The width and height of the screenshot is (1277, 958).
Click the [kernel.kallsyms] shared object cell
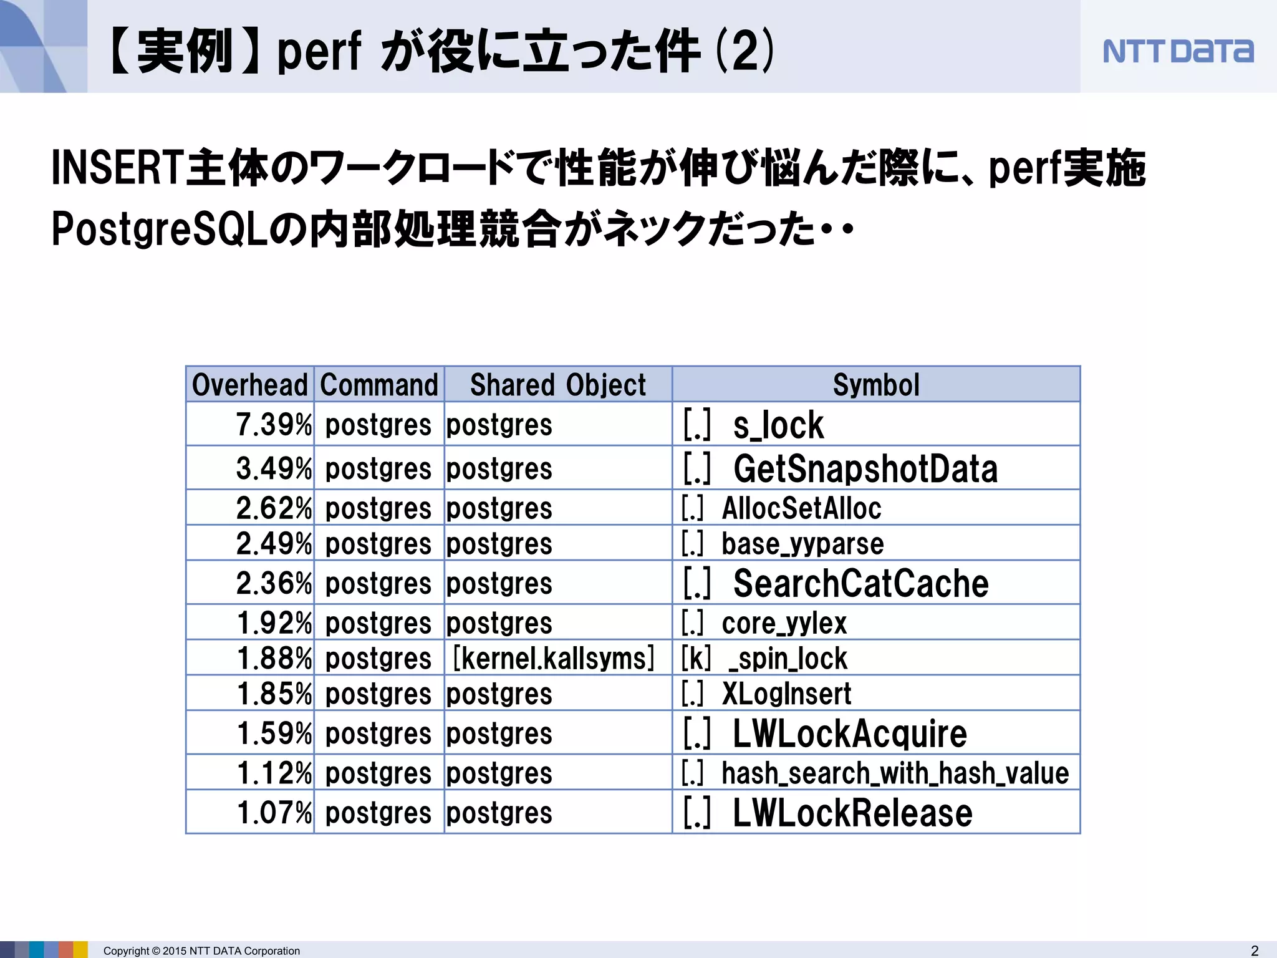(x=558, y=658)
